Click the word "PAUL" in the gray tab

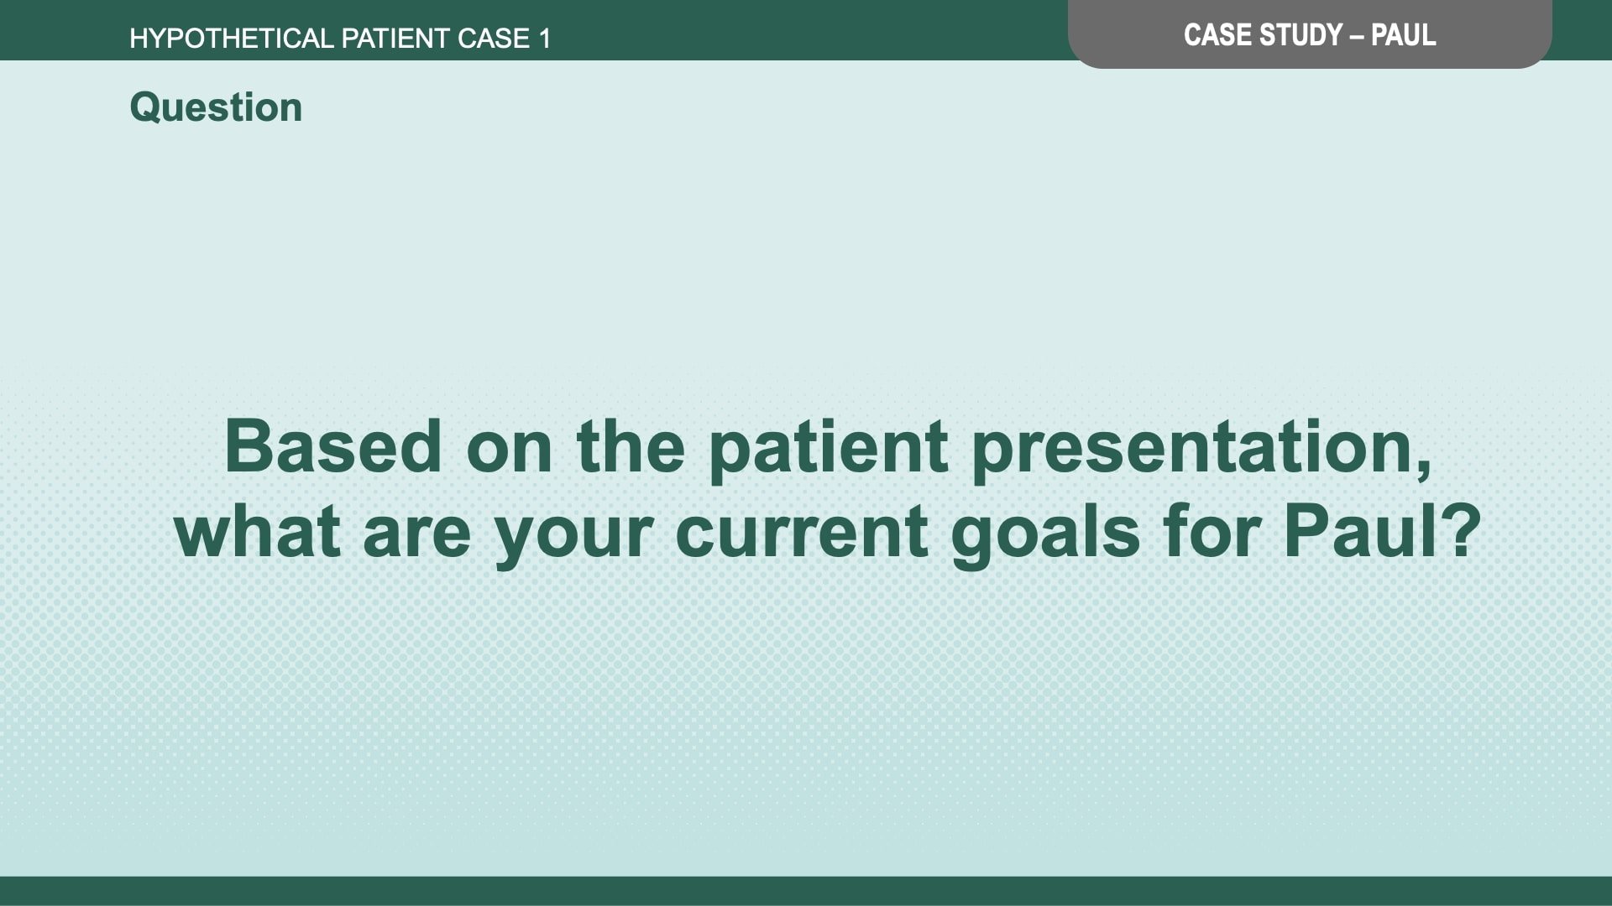(1403, 35)
